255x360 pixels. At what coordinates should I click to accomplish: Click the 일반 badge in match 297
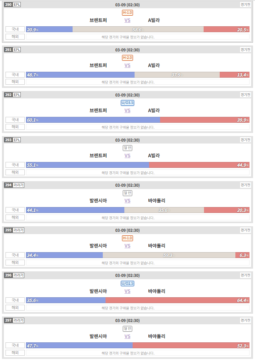click(x=127, y=329)
